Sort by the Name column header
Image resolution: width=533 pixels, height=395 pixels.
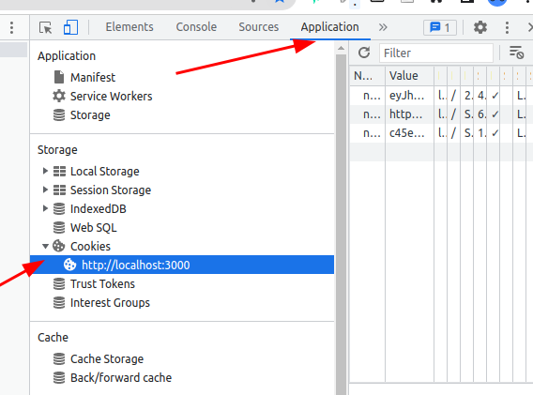point(367,75)
